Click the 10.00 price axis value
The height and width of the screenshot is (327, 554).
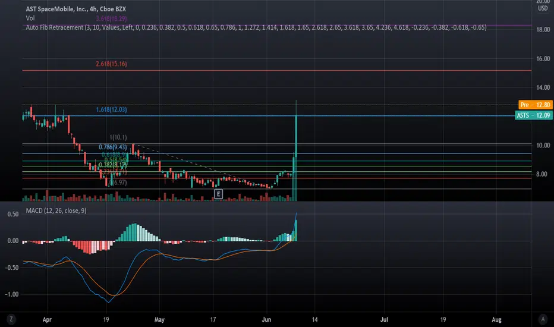pyautogui.click(x=543, y=145)
